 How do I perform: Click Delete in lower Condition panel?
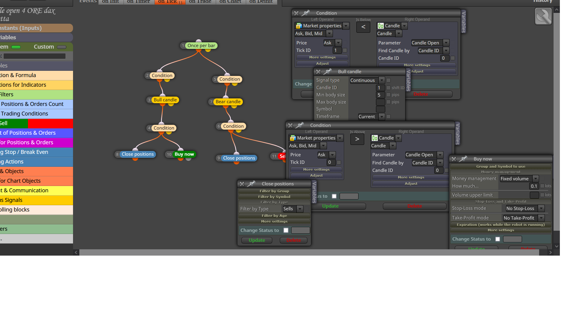pyautogui.click(x=415, y=206)
